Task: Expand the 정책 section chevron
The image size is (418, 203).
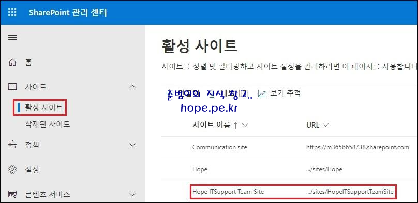Action: click(x=132, y=145)
